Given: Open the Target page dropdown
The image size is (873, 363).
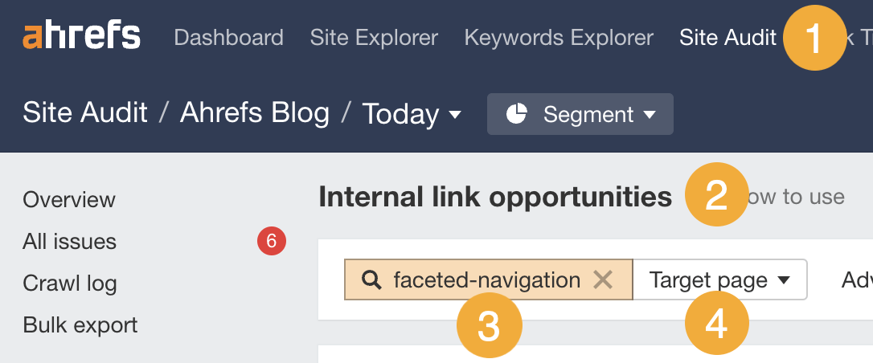Looking at the screenshot, I should tap(719, 279).
